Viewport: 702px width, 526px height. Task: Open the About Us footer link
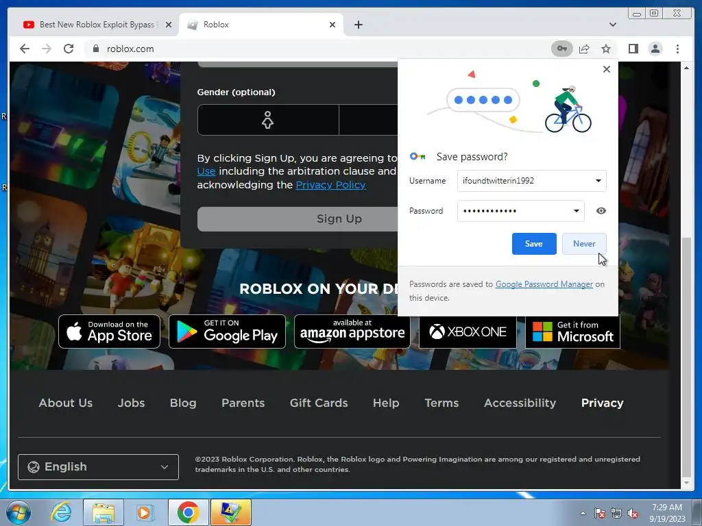pos(65,403)
